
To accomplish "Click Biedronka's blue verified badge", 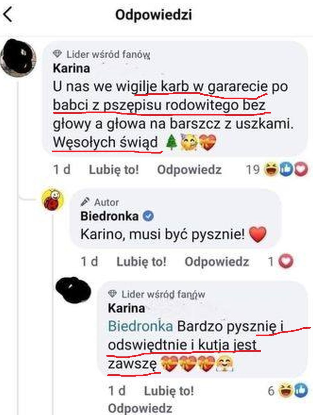I will point(148,216).
